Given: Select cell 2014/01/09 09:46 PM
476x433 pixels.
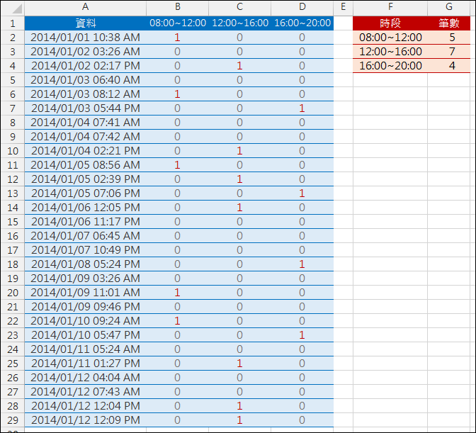Looking at the screenshot, I should click(x=85, y=307).
